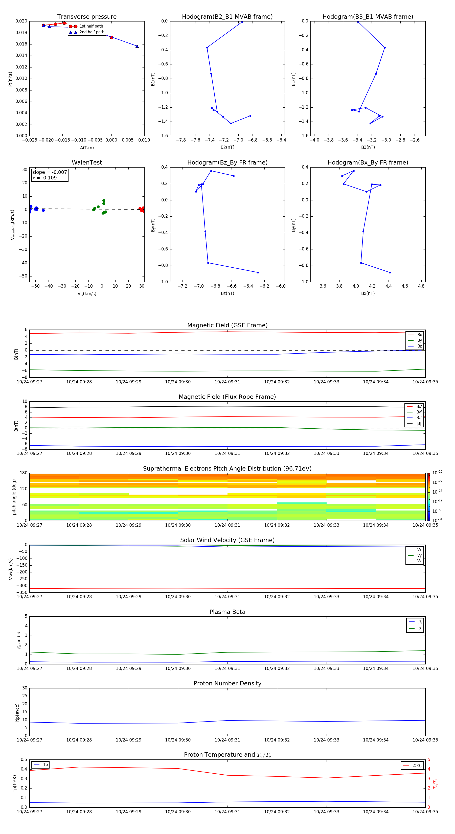Click the "Hodogram(B3_B1 MVAB frame)" title

368,16
